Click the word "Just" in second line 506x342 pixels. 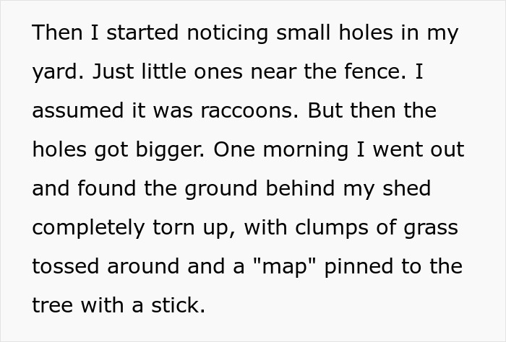(113, 71)
